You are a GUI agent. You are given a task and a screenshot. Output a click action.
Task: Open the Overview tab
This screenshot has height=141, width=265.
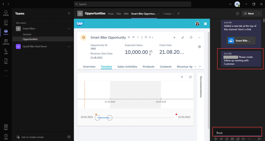click(89, 67)
